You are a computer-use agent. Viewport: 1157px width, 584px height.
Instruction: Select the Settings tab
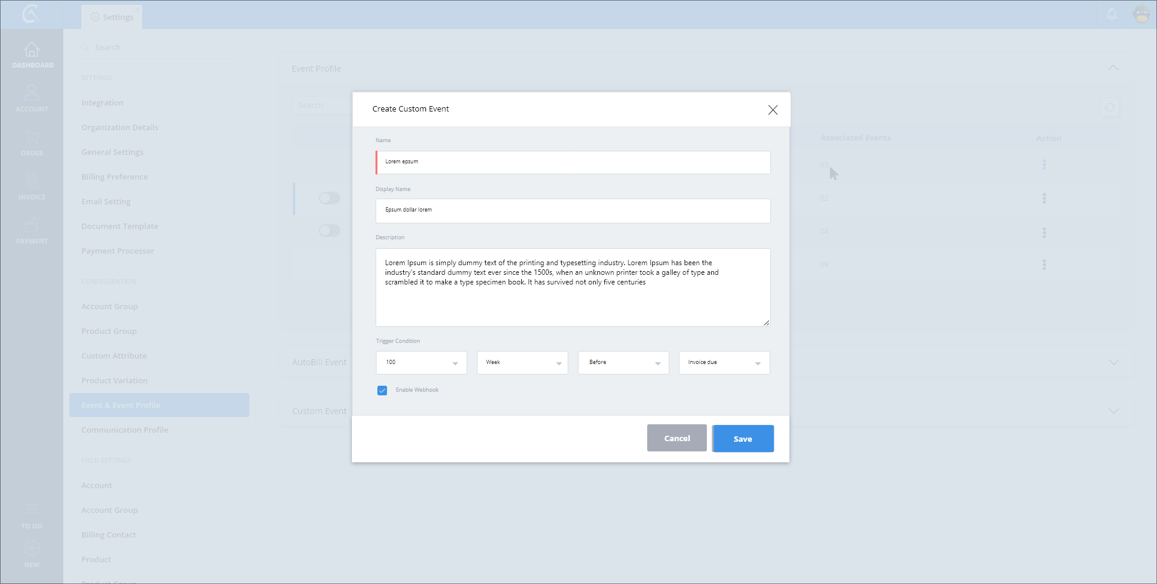click(x=112, y=17)
